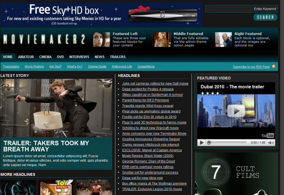Open Travolta rejects Wild Hogs sequel
The width and height of the screenshot is (284, 195).
pos(147,106)
